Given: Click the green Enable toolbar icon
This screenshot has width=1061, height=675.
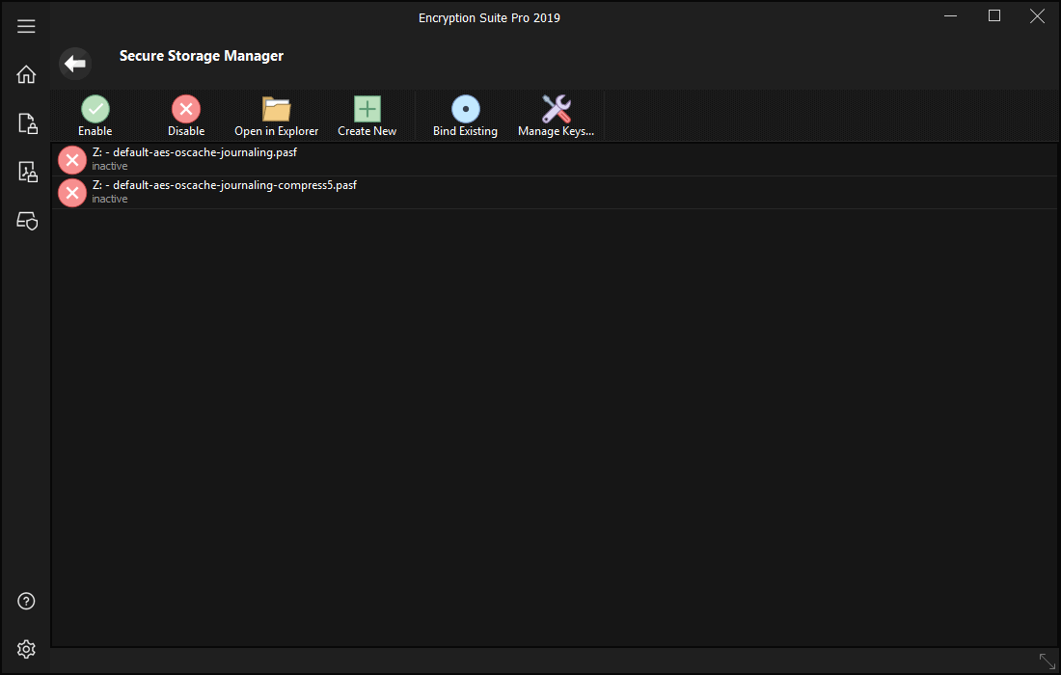Looking at the screenshot, I should click(x=95, y=109).
